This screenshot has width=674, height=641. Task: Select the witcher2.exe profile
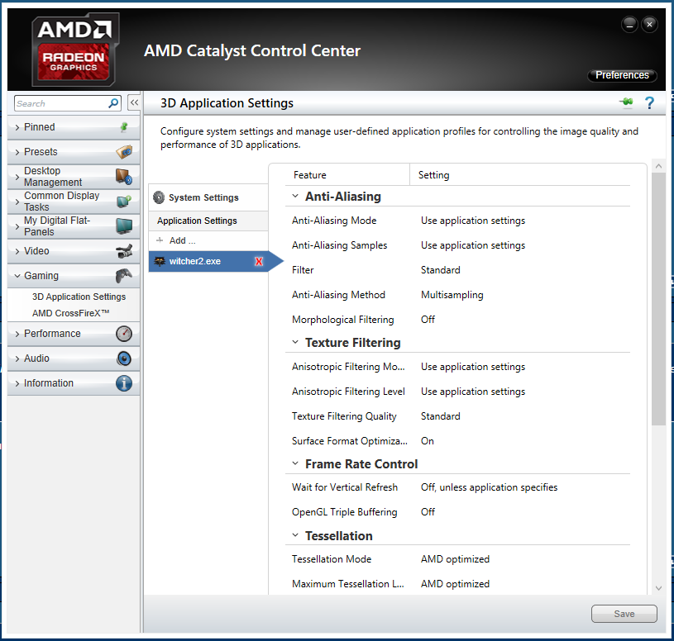(x=208, y=261)
